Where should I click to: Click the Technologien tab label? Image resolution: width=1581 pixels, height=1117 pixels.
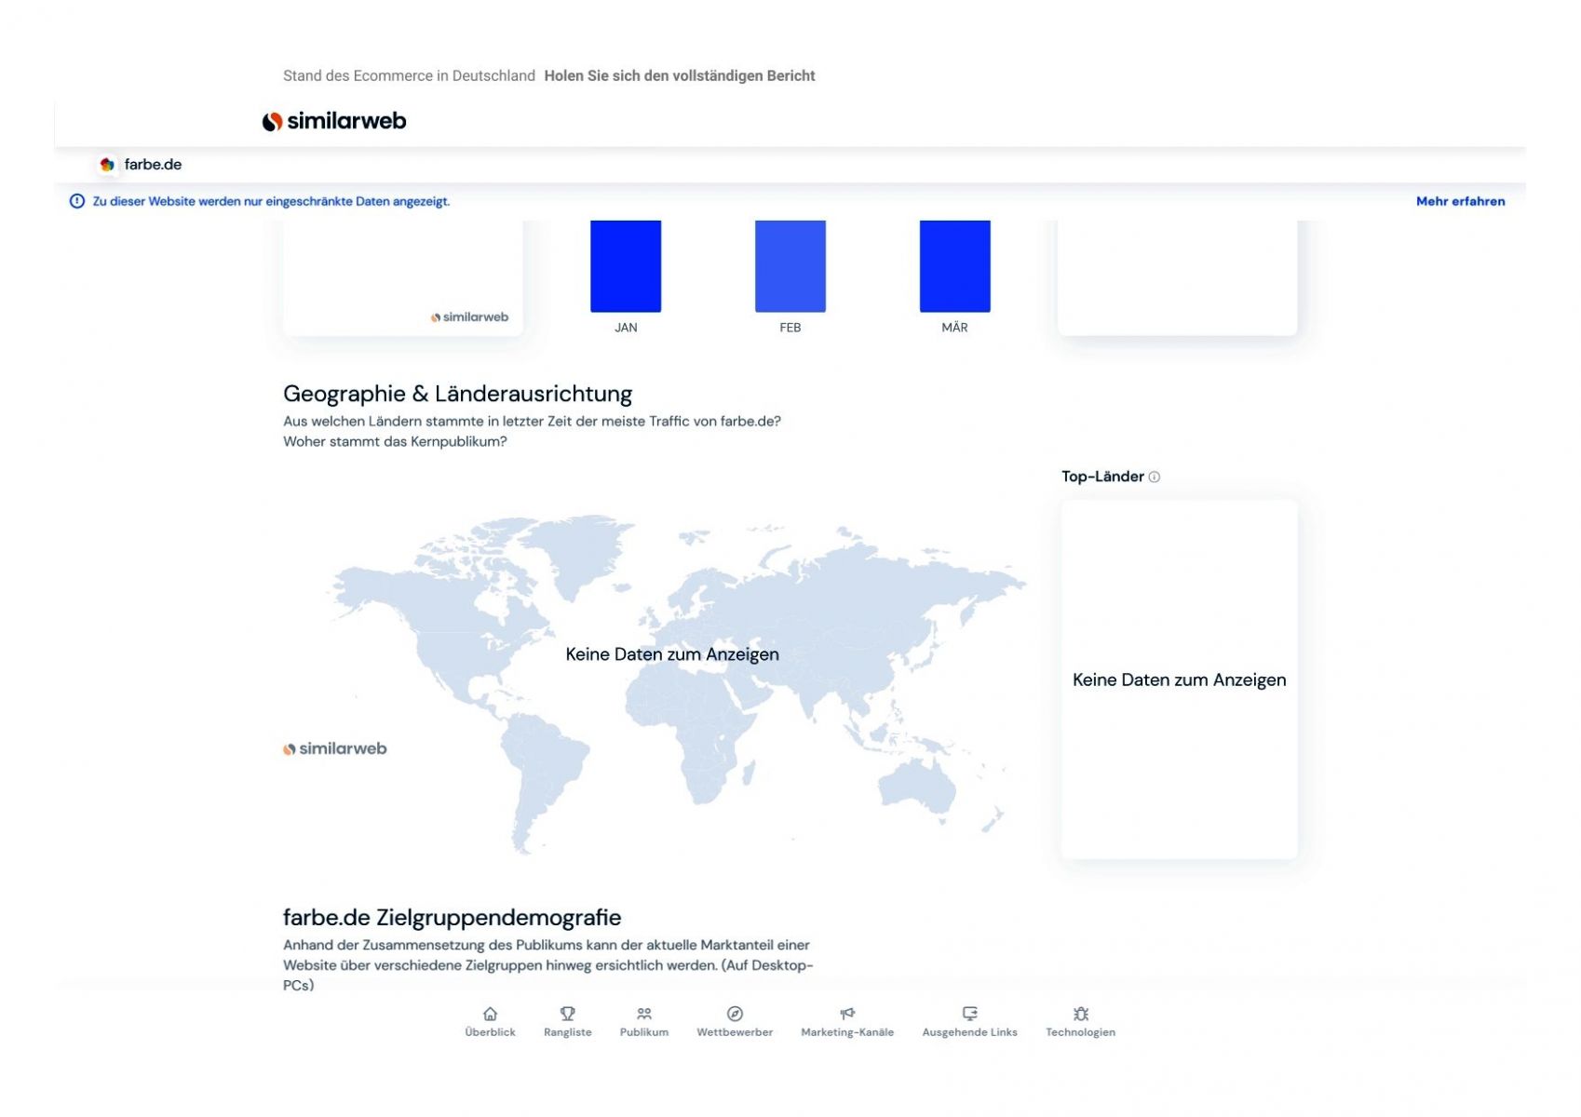1080,1032
